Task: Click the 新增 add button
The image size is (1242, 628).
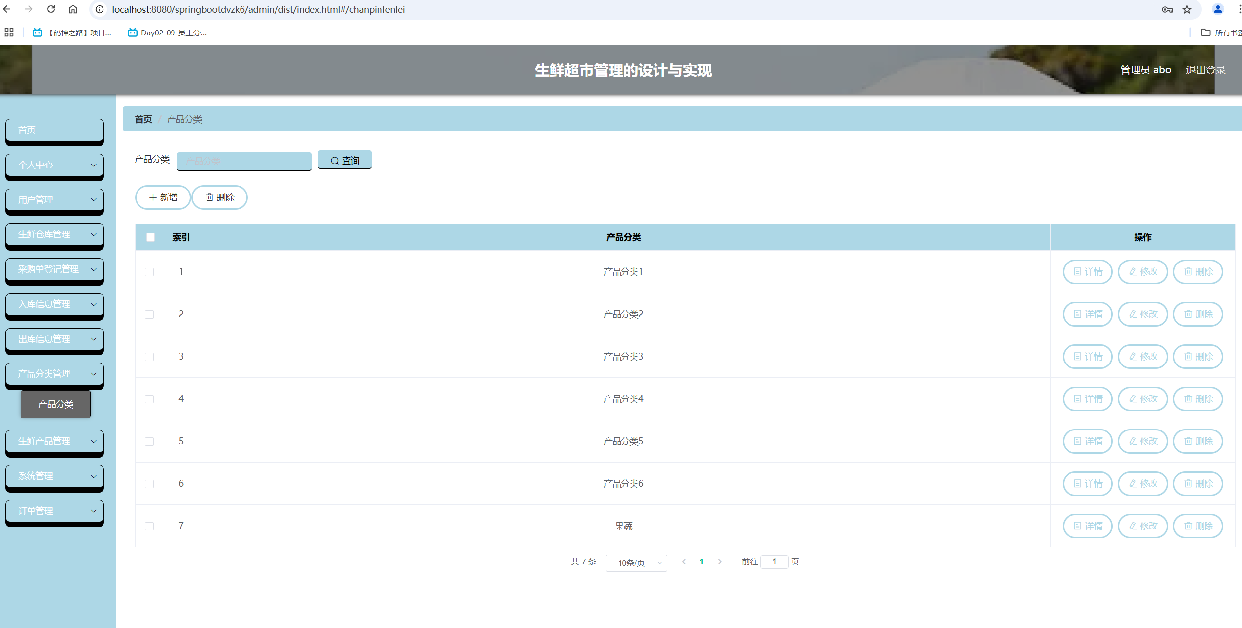Action: (x=163, y=198)
